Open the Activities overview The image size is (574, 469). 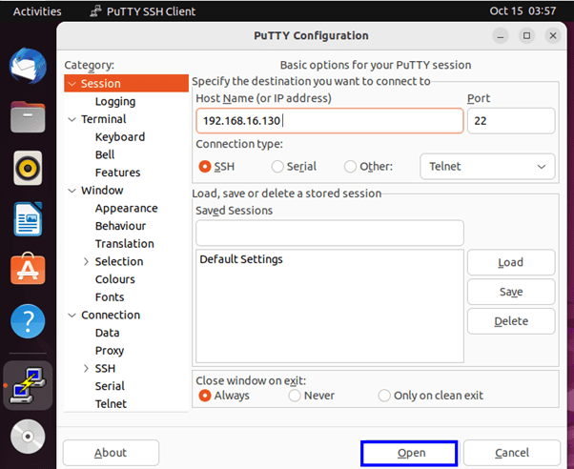(37, 11)
